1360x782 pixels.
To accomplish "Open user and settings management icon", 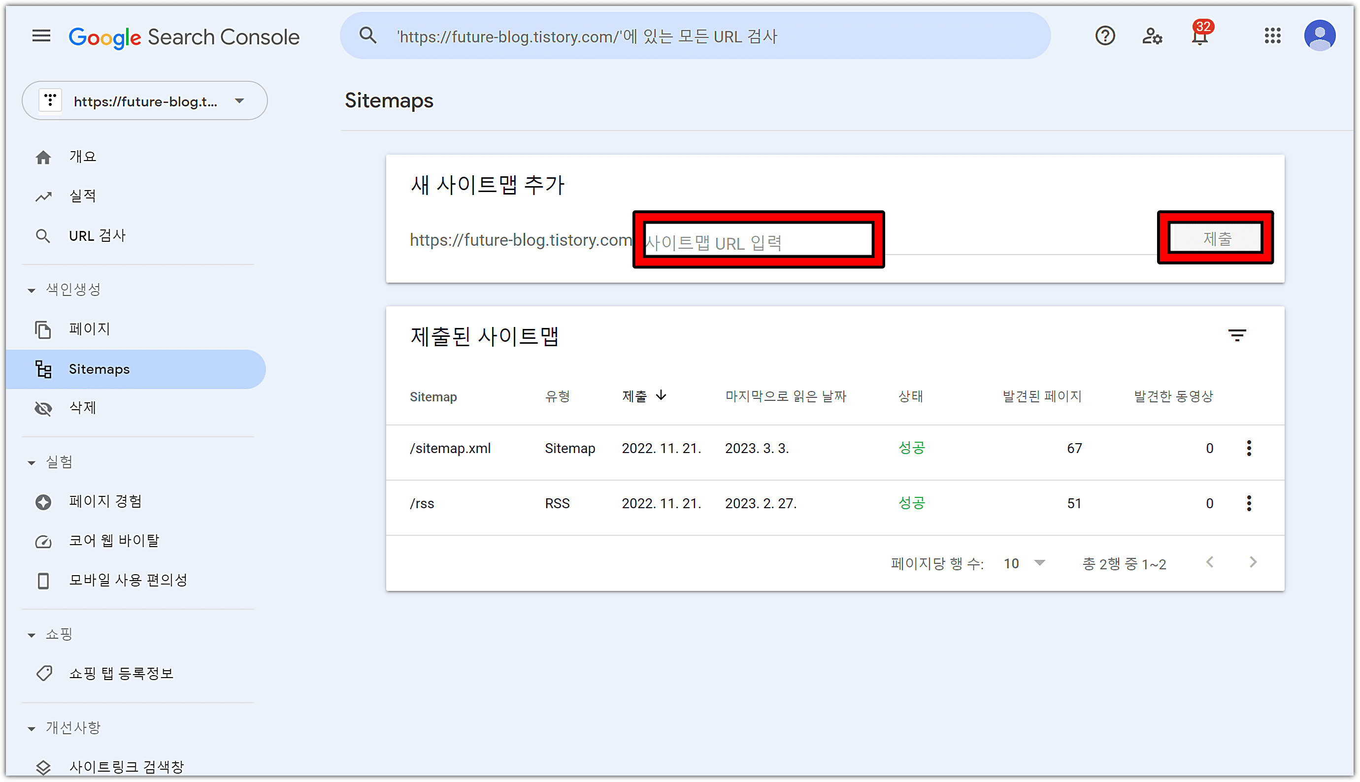I will tap(1152, 36).
